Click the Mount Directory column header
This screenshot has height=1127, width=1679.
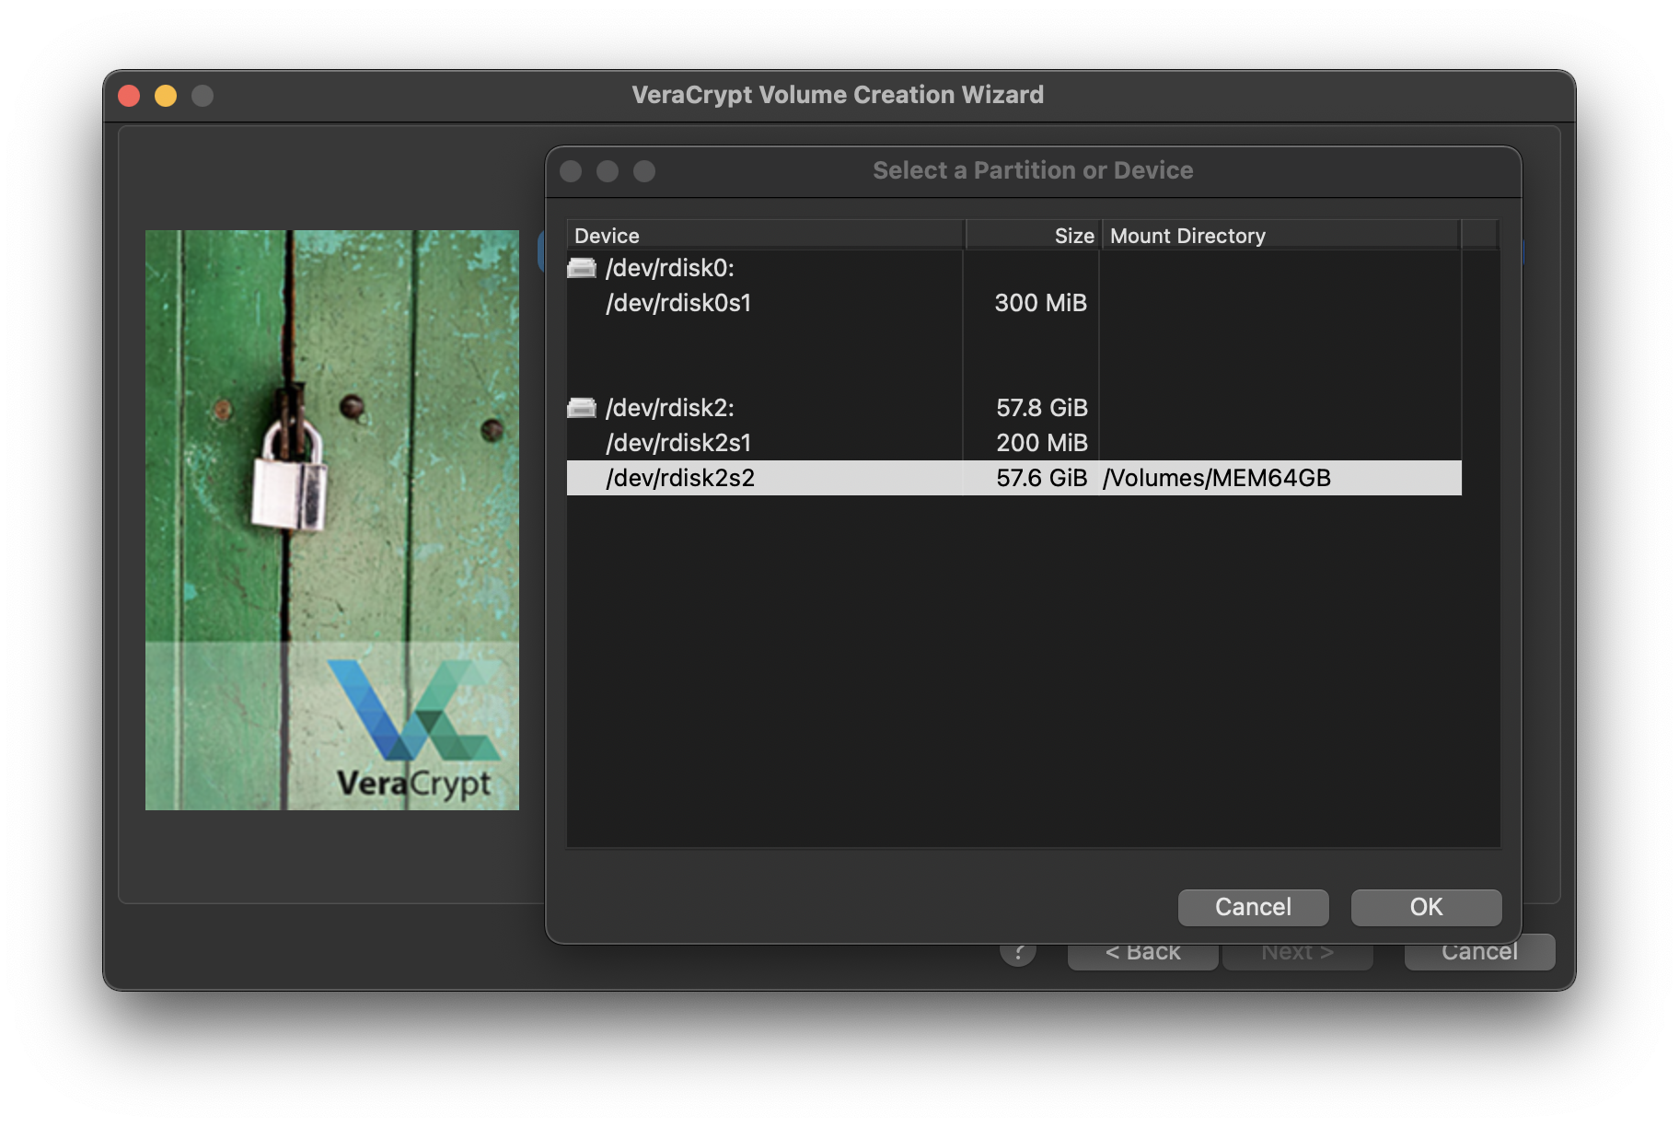click(1187, 236)
